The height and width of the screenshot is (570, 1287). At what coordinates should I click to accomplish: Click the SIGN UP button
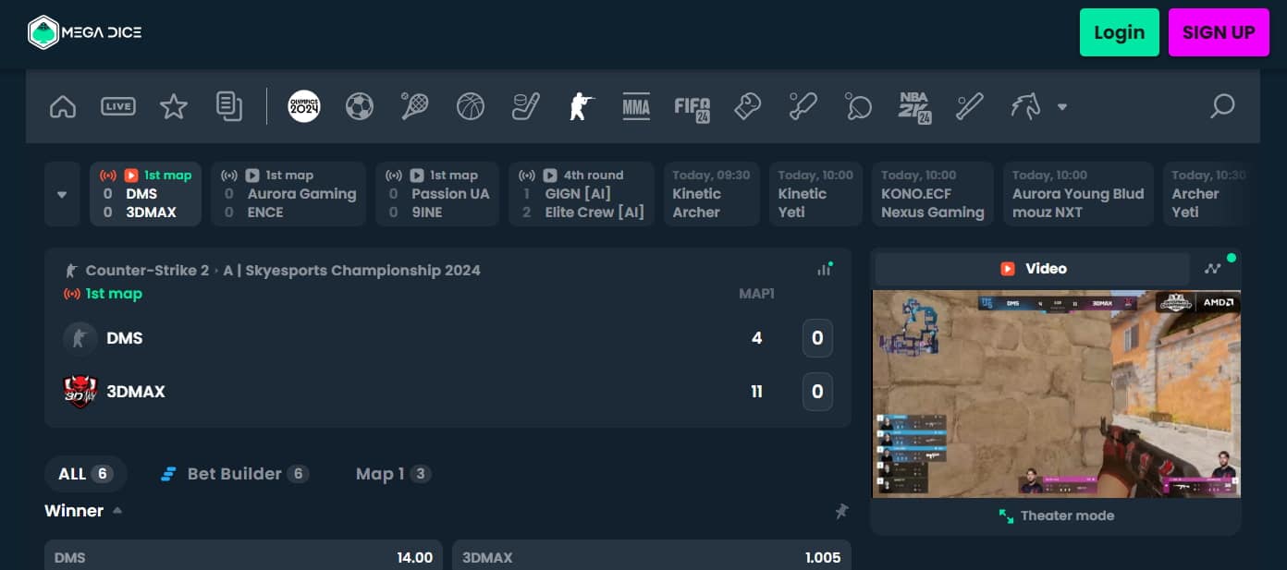click(x=1219, y=32)
